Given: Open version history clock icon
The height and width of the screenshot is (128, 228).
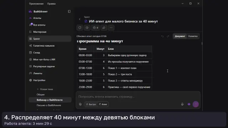Looking at the screenshot, I should coord(87,28).
